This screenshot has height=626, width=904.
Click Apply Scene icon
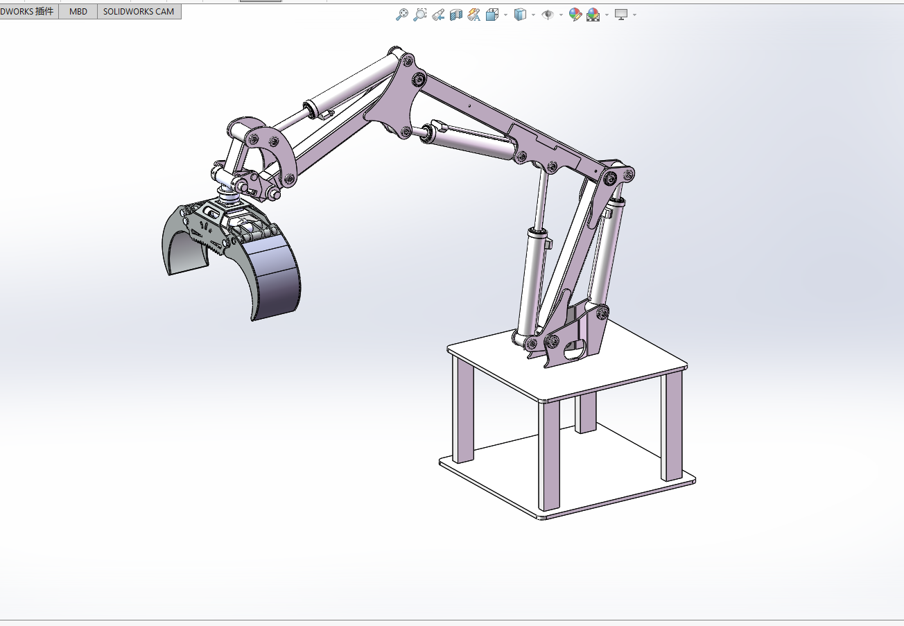click(593, 15)
